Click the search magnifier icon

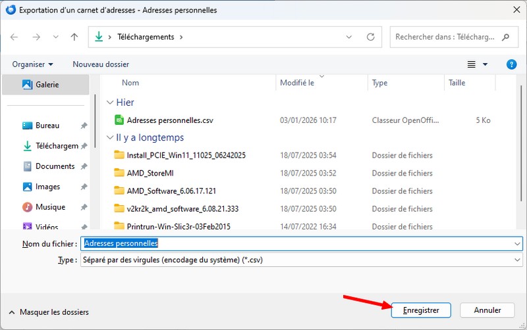point(505,37)
